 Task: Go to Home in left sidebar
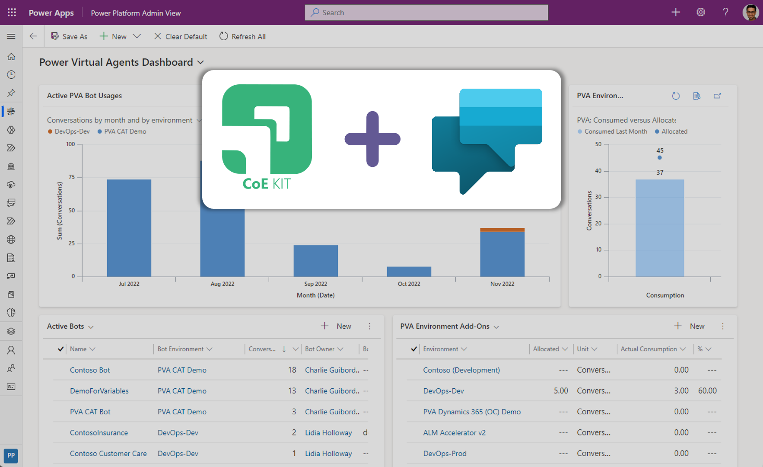(11, 57)
